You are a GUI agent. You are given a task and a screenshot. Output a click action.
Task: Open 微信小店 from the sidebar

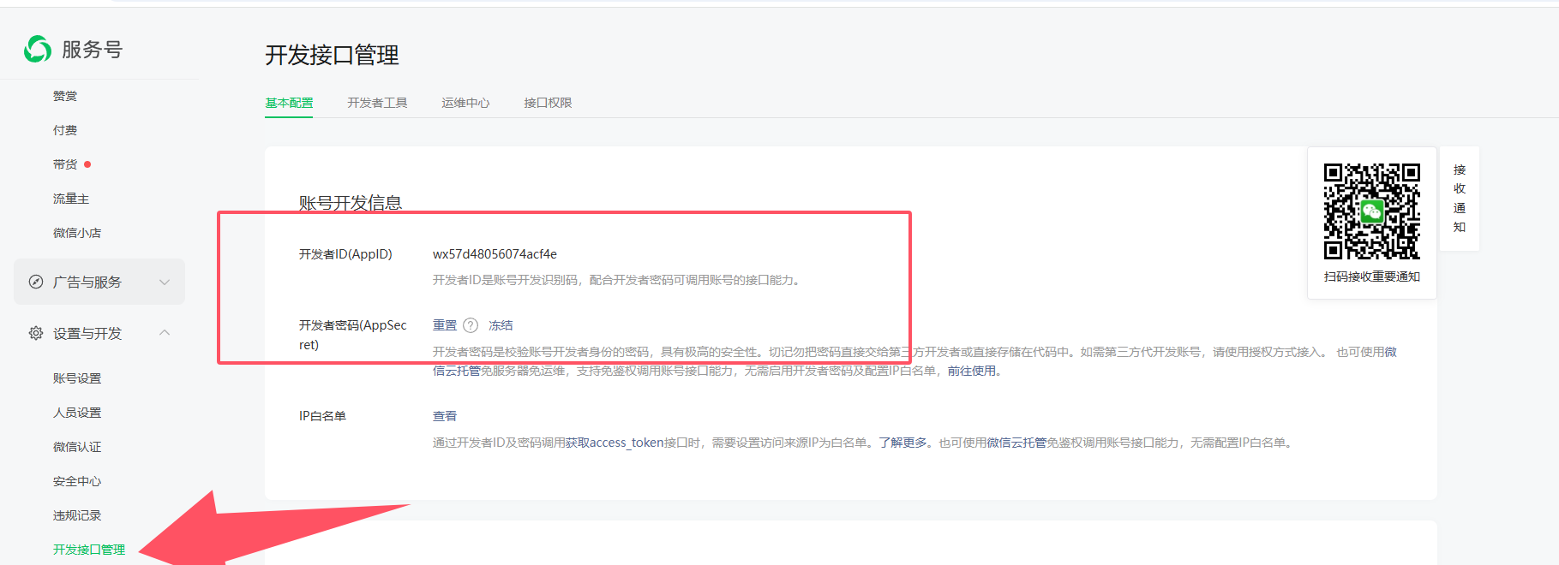(x=77, y=233)
